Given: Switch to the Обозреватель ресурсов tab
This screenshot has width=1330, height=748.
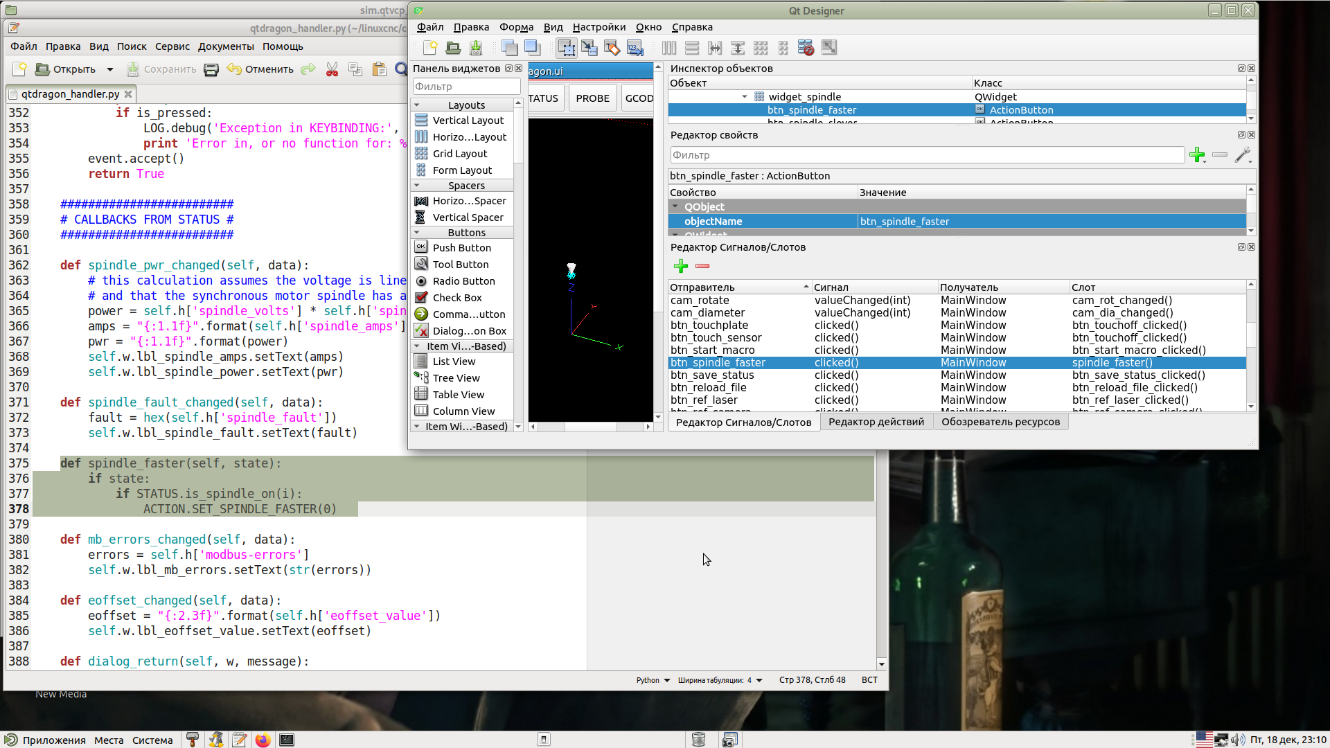Looking at the screenshot, I should 1000,422.
